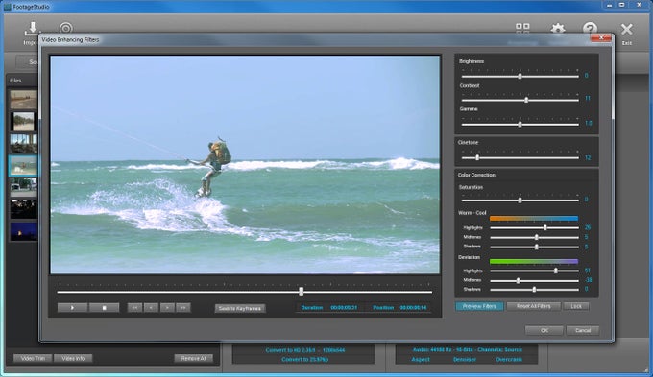This screenshot has height=377, width=653.
Task: Confirm filter settings with OK
Action: tap(544, 330)
